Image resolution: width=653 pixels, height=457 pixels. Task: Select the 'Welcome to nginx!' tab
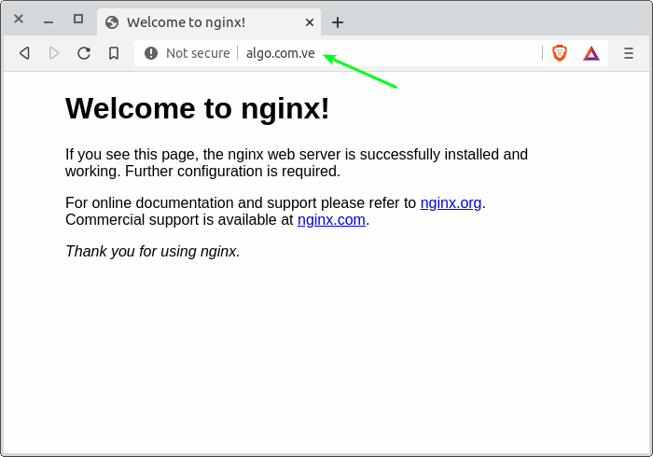click(187, 22)
